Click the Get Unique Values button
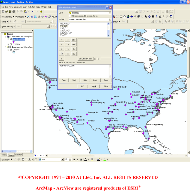The width and height of the screenshot is (190, 192). (x=85, y=59)
